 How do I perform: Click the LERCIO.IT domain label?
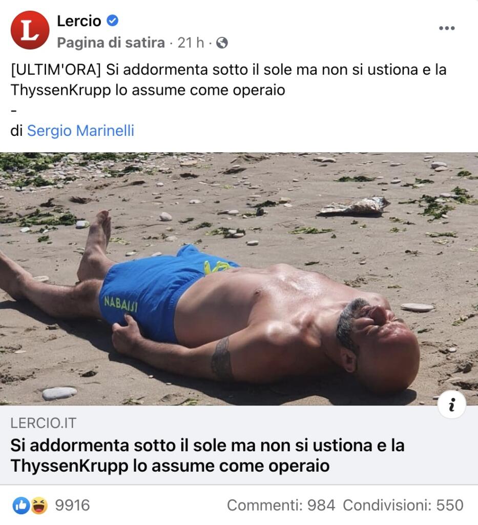[x=44, y=423]
